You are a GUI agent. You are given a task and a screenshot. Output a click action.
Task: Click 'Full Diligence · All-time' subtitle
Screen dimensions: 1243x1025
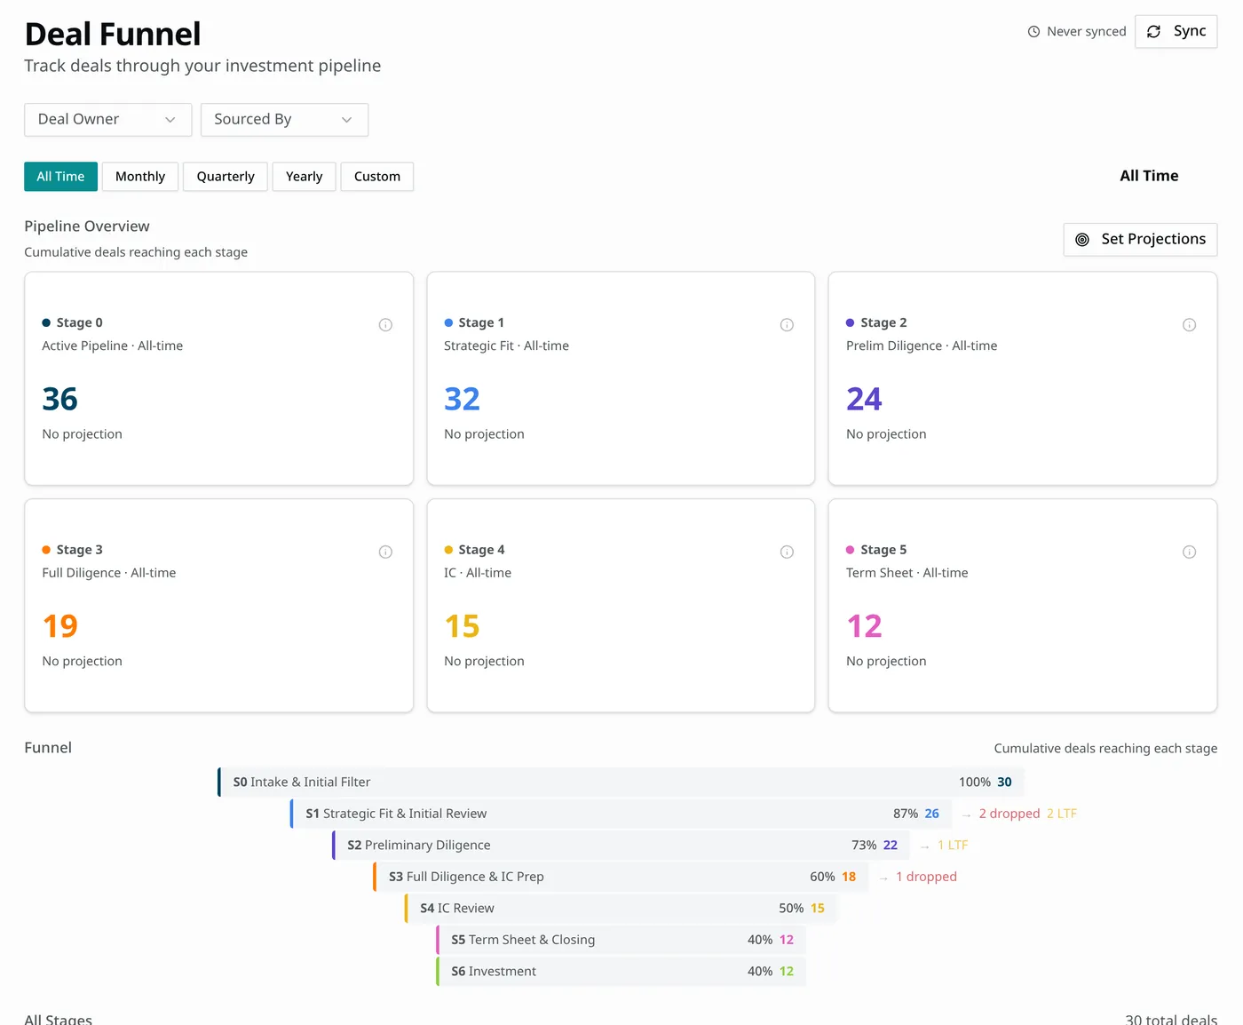click(109, 574)
